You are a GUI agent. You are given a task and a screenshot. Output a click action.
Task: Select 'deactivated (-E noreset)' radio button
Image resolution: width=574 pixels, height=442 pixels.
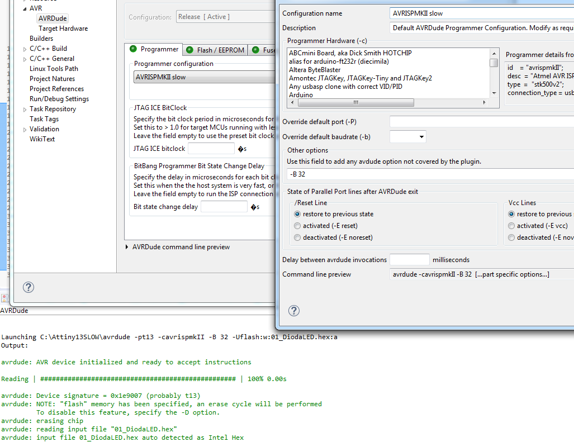297,237
